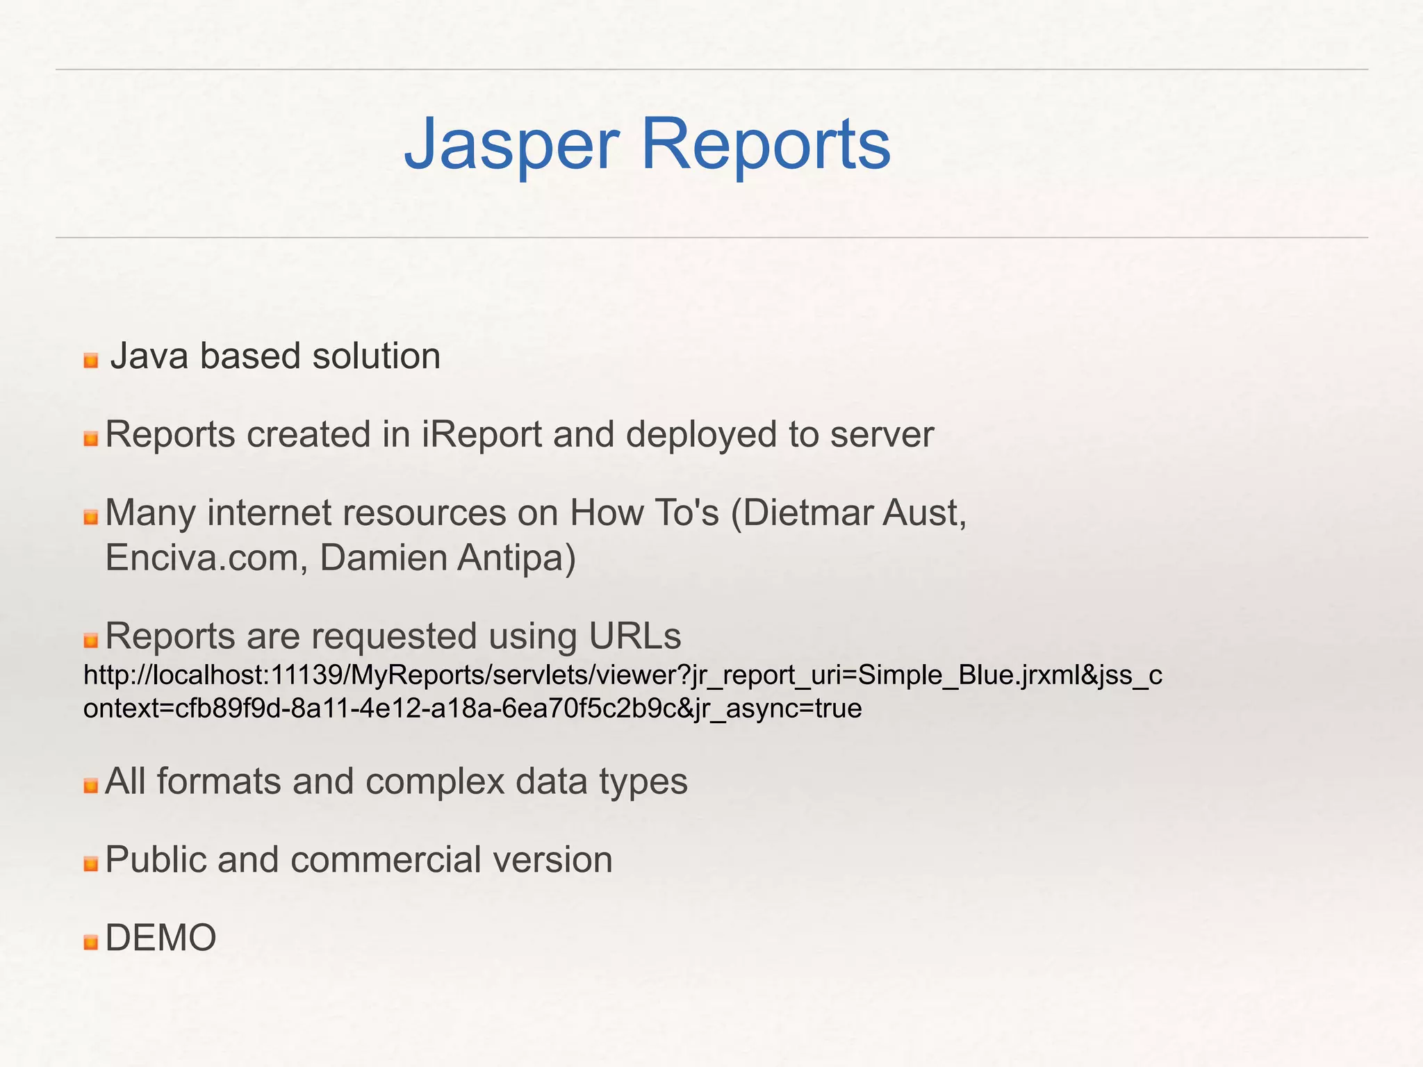
Task: Click 'Public and commercial version' bullet text
Action: coord(359,860)
